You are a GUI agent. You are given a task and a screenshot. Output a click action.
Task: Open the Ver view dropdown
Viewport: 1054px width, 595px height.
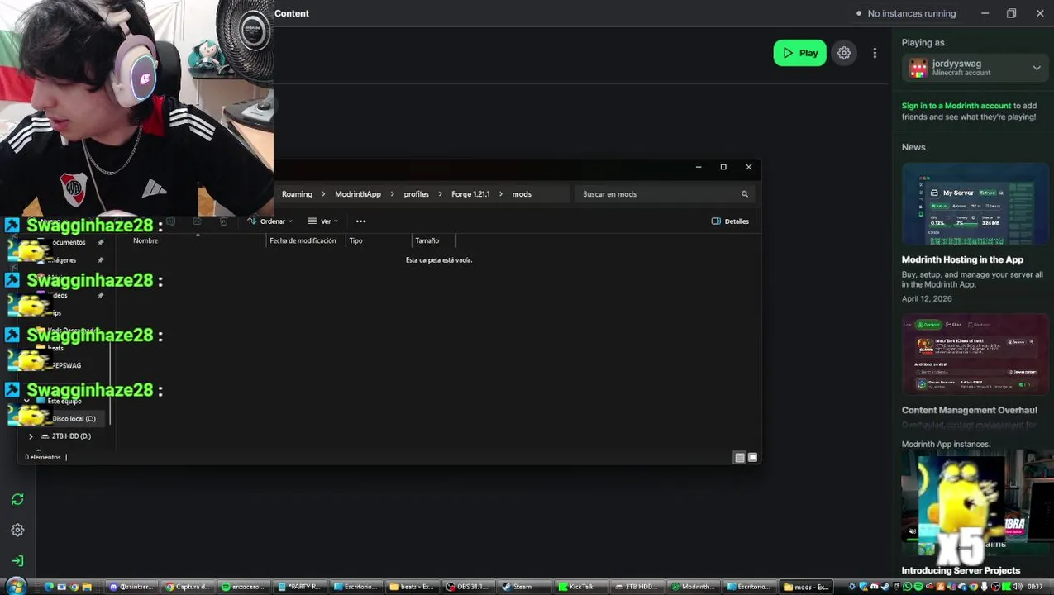tap(323, 221)
